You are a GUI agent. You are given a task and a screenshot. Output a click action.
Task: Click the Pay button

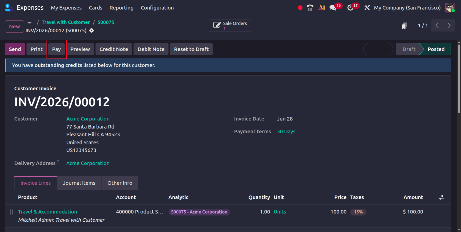pos(56,49)
